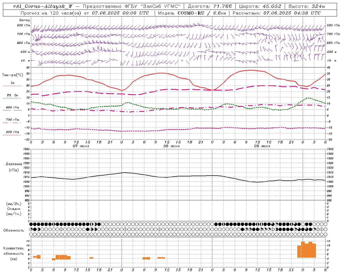The height and width of the screenshot is (272, 341).
Task: Click the Высота: 324м value
Action: pyautogui.click(x=307, y=6)
